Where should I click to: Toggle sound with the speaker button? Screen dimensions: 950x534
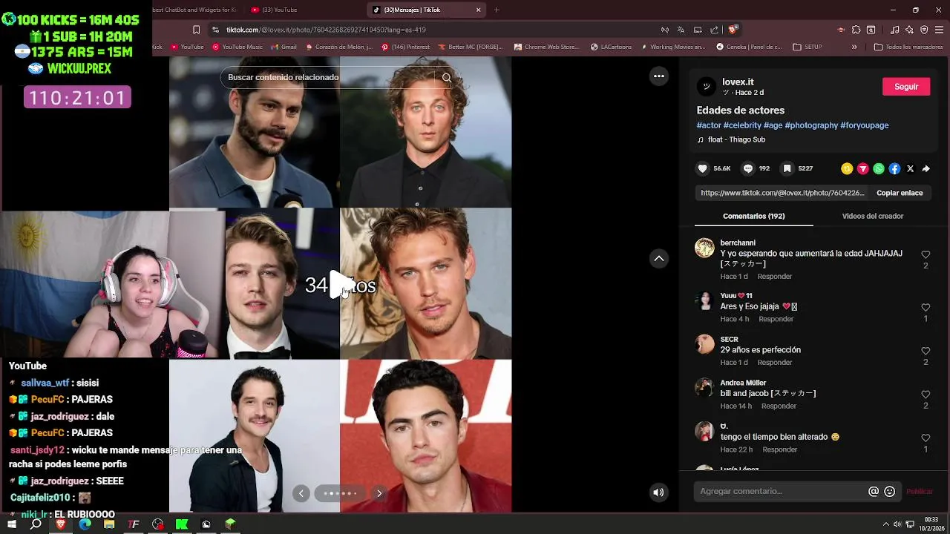point(658,492)
